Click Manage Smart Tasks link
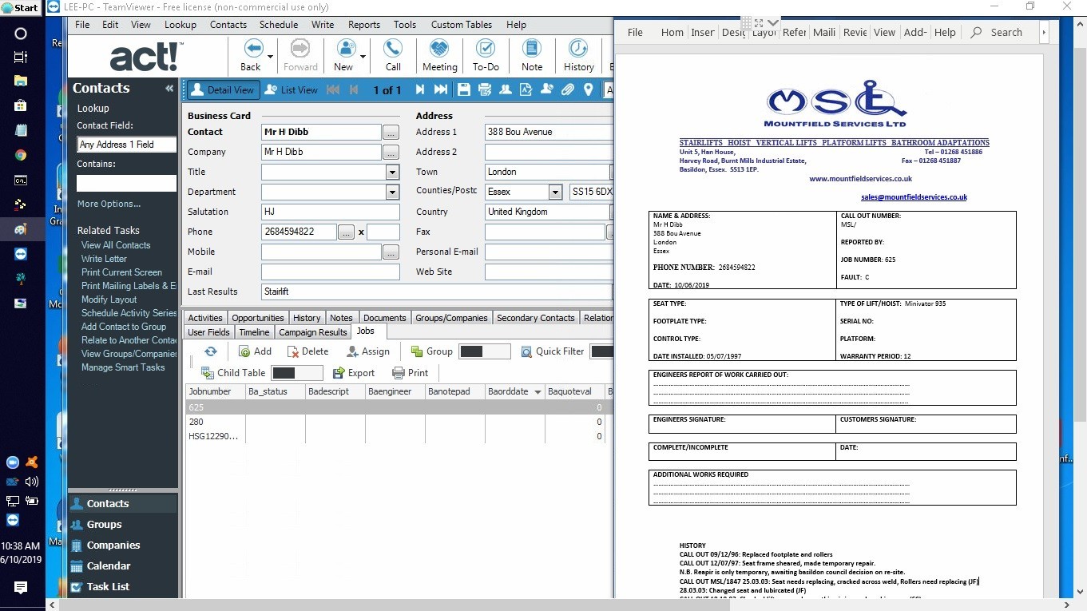 pos(123,367)
